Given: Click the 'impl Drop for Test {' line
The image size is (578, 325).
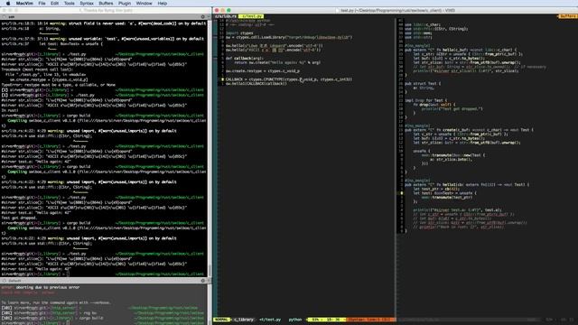Looking at the screenshot, I should click(x=425, y=100).
